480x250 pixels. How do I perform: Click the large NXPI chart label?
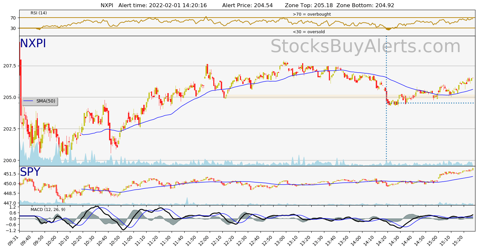33,44
